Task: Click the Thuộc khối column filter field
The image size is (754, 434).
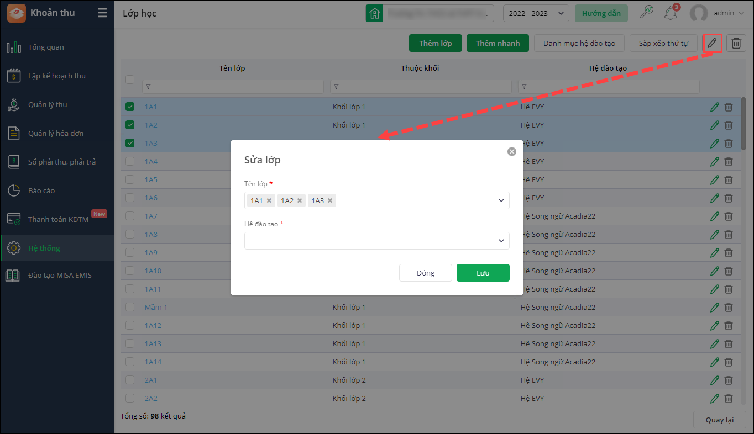Action: [421, 87]
